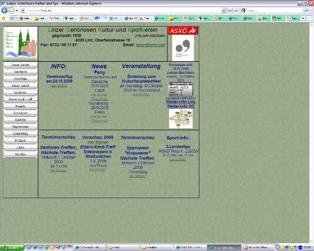
Task: Click the club logo with green church
Action: coord(21,43)
